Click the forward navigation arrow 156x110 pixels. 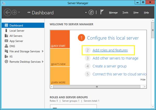14,12
